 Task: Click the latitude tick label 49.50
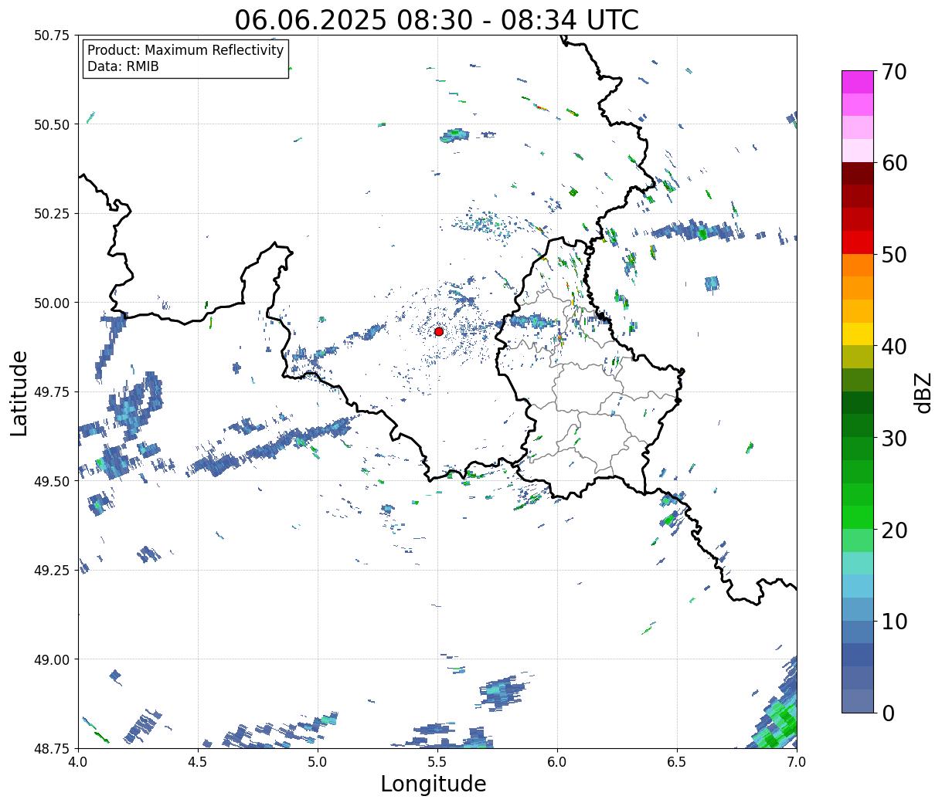point(52,481)
